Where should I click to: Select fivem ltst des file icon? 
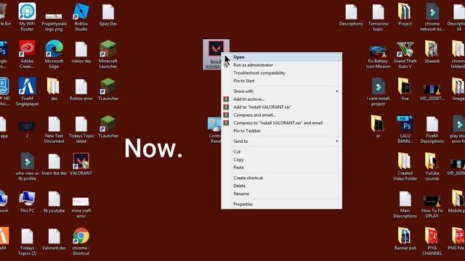point(54,161)
